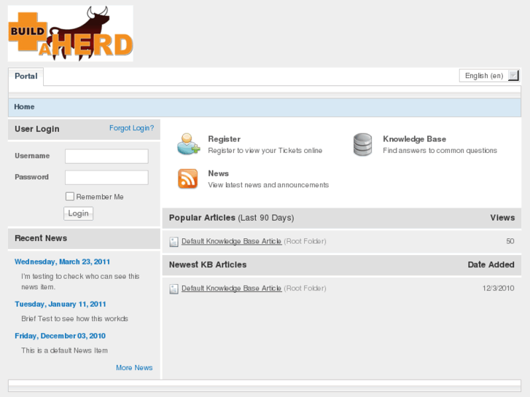This screenshot has height=397, width=530.
Task: Click the 50 views count
Action: (510, 241)
